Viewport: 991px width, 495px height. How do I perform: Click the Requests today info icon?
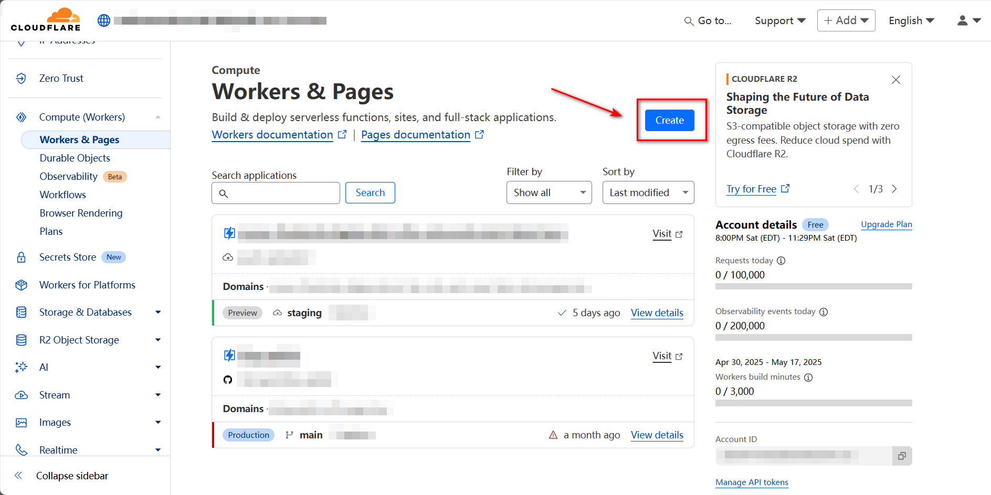point(781,261)
